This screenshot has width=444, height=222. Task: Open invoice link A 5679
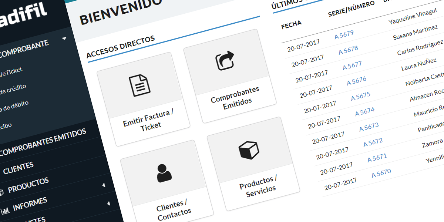(x=344, y=35)
